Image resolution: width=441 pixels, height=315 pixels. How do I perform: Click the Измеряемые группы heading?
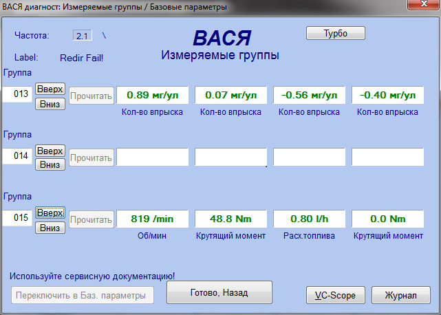pyautogui.click(x=220, y=55)
